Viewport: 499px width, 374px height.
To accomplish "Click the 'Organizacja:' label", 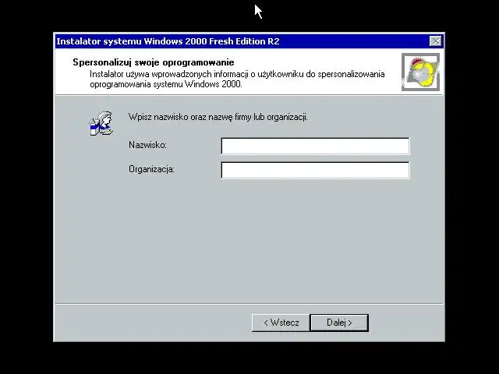I will [x=151, y=169].
